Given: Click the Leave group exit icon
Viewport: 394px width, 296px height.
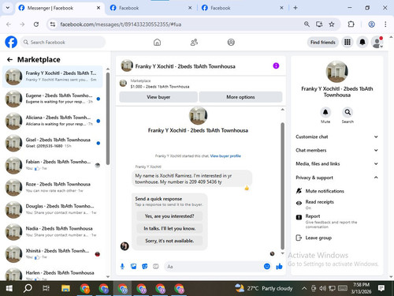Looking at the screenshot, I should tap(299, 238).
